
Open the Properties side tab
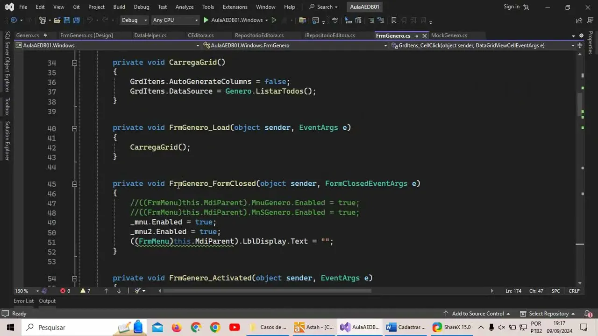(x=591, y=42)
